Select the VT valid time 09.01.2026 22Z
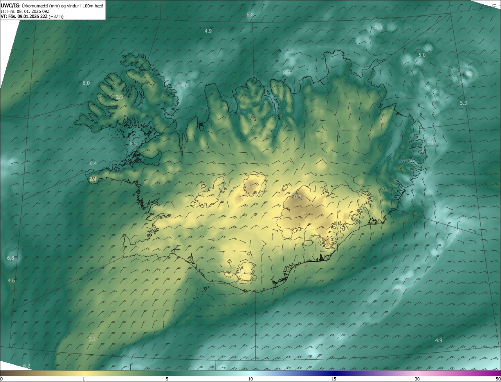The image size is (501, 382). click(32, 16)
